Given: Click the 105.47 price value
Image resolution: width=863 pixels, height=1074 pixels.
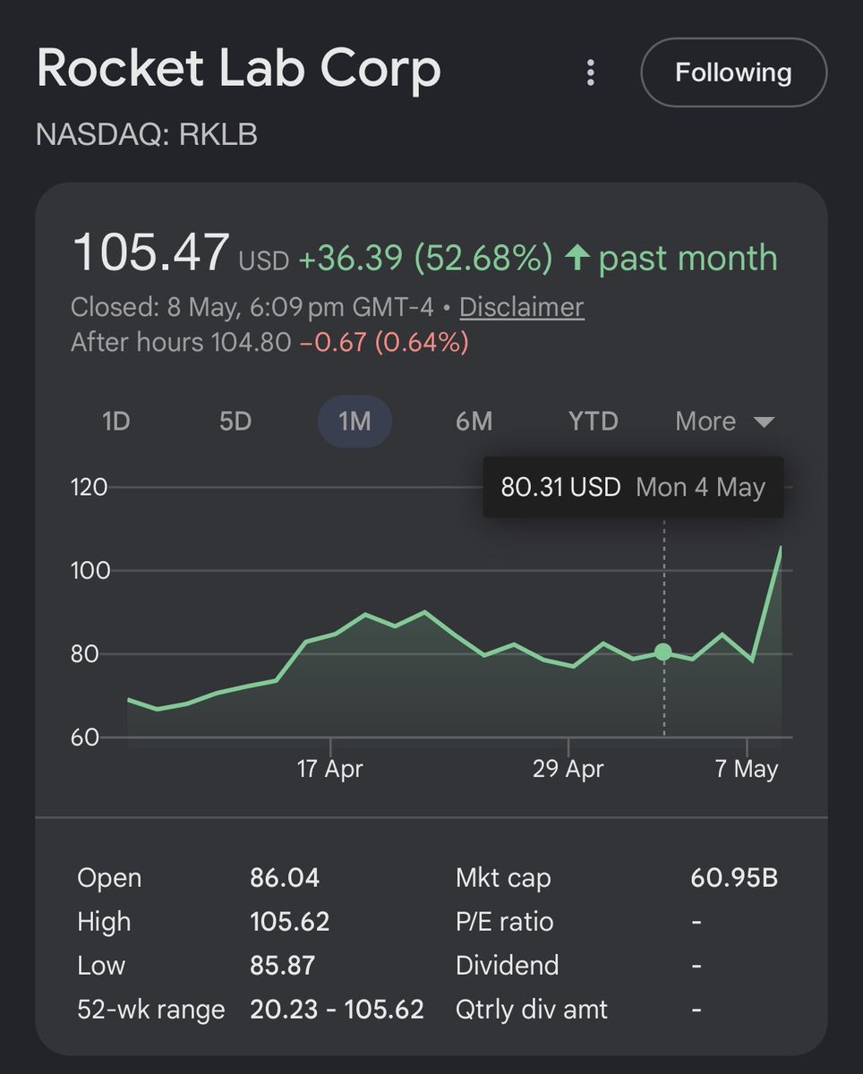Looking at the screenshot, I should [150, 252].
